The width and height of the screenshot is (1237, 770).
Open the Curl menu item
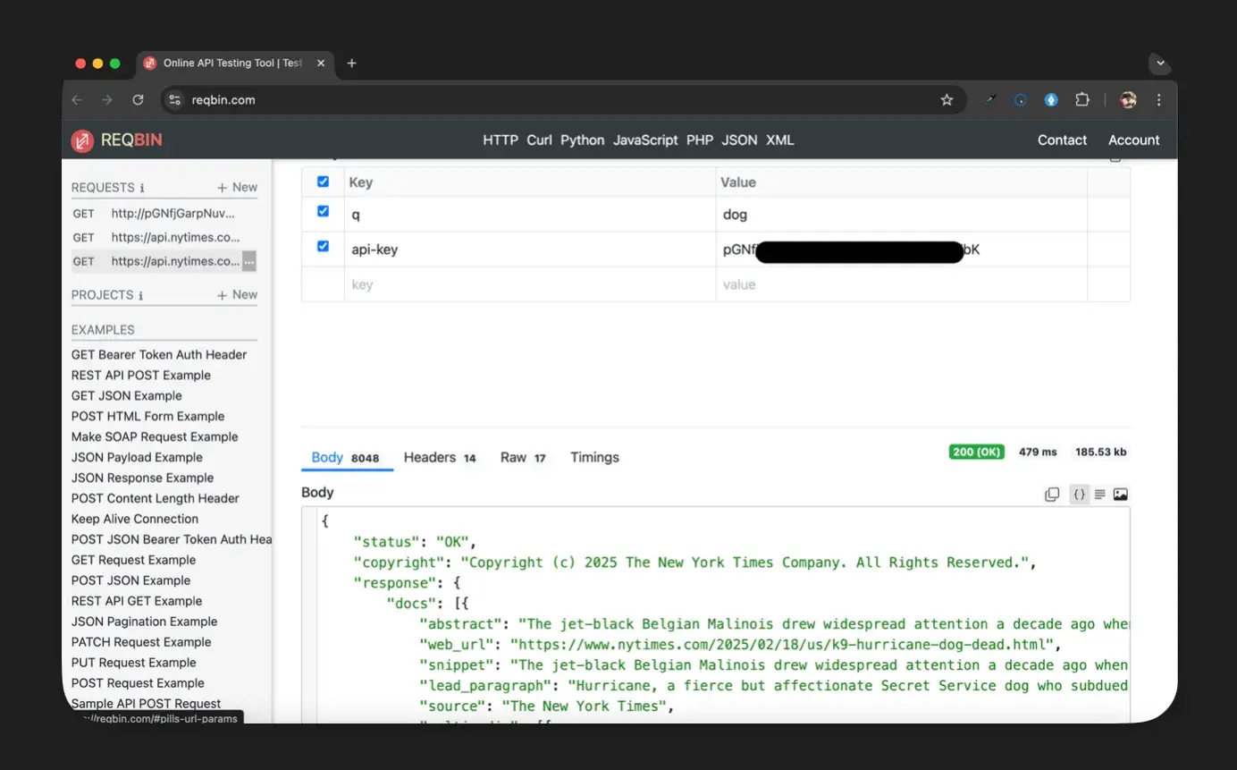[x=539, y=140]
